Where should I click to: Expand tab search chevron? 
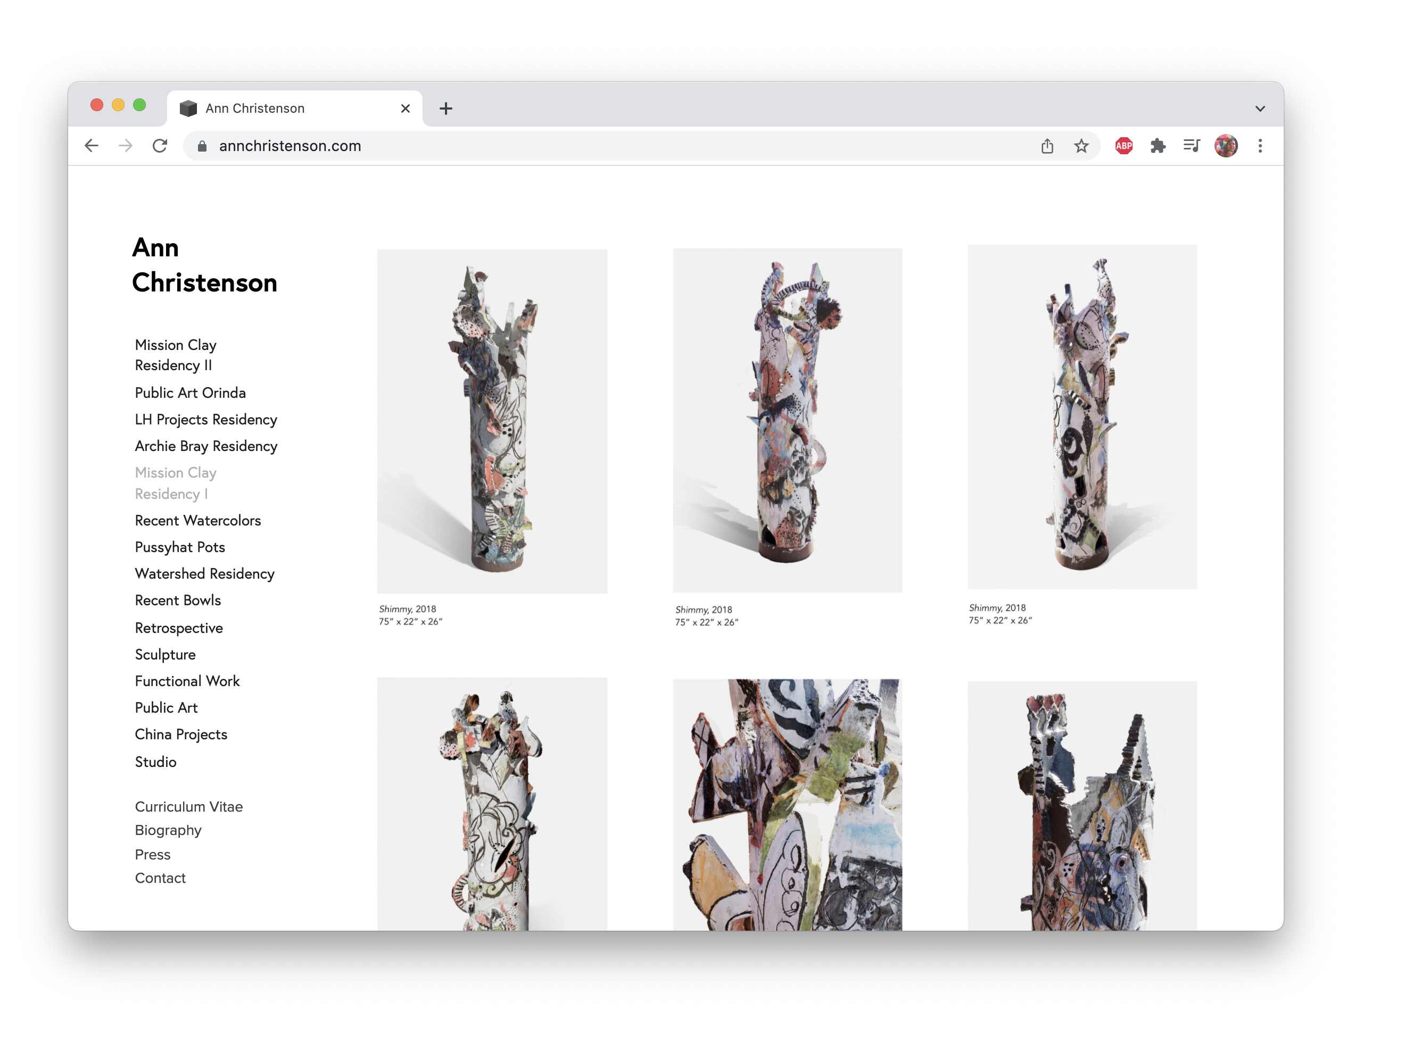tap(1260, 109)
